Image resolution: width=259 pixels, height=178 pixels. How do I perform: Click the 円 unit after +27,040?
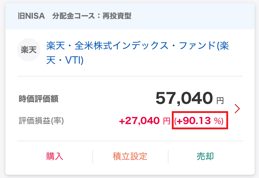(x=167, y=121)
